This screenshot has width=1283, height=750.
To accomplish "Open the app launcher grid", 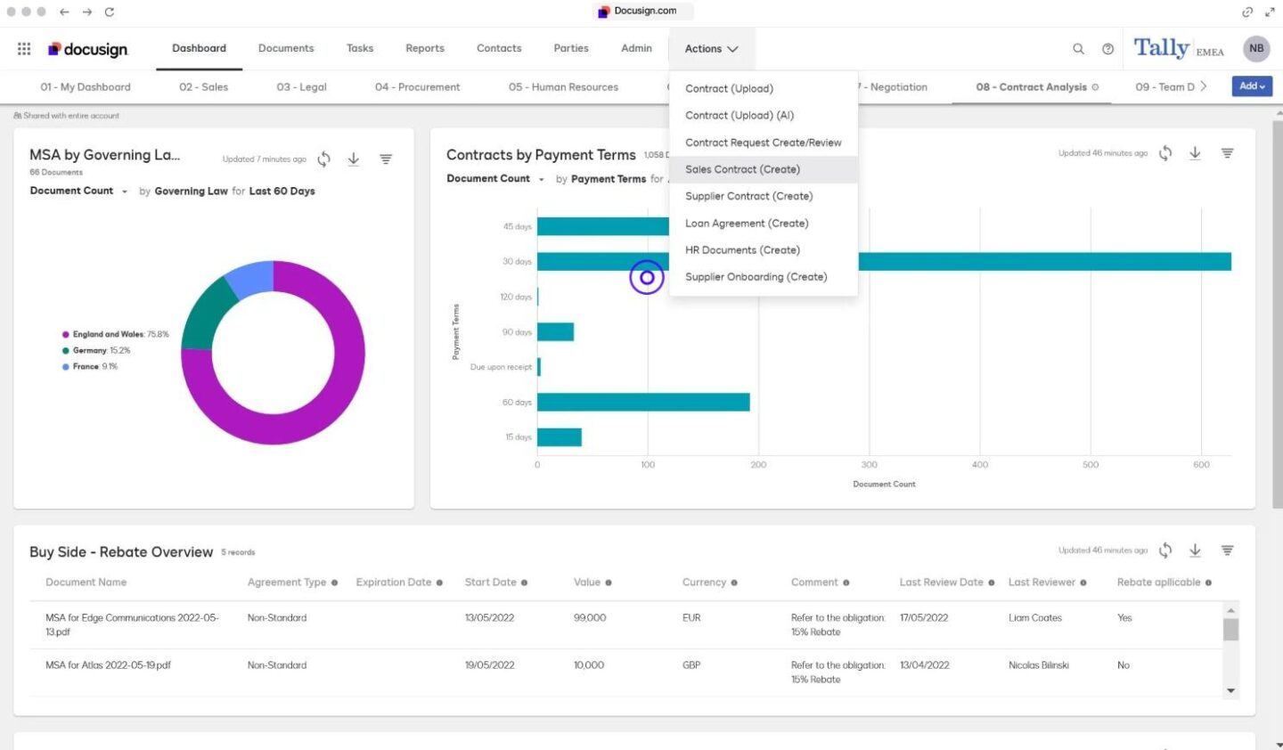I will [x=24, y=49].
